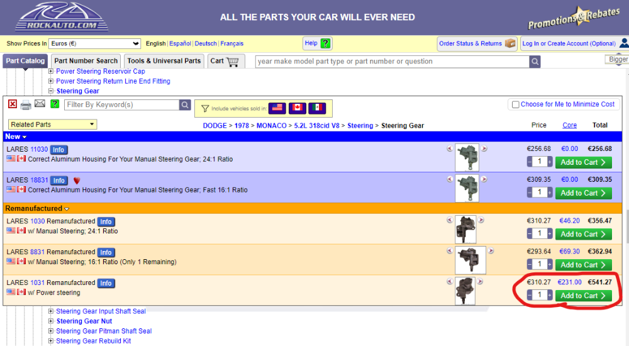
Task: Click the RockAuto.com logo
Action: tap(62, 17)
